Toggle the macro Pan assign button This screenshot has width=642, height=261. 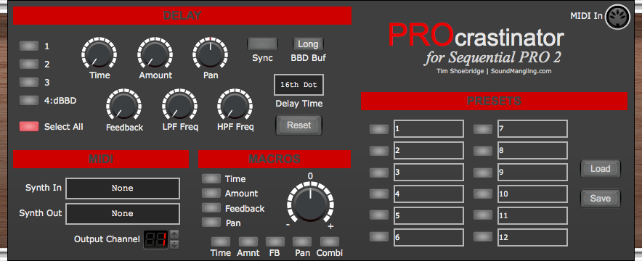211,223
